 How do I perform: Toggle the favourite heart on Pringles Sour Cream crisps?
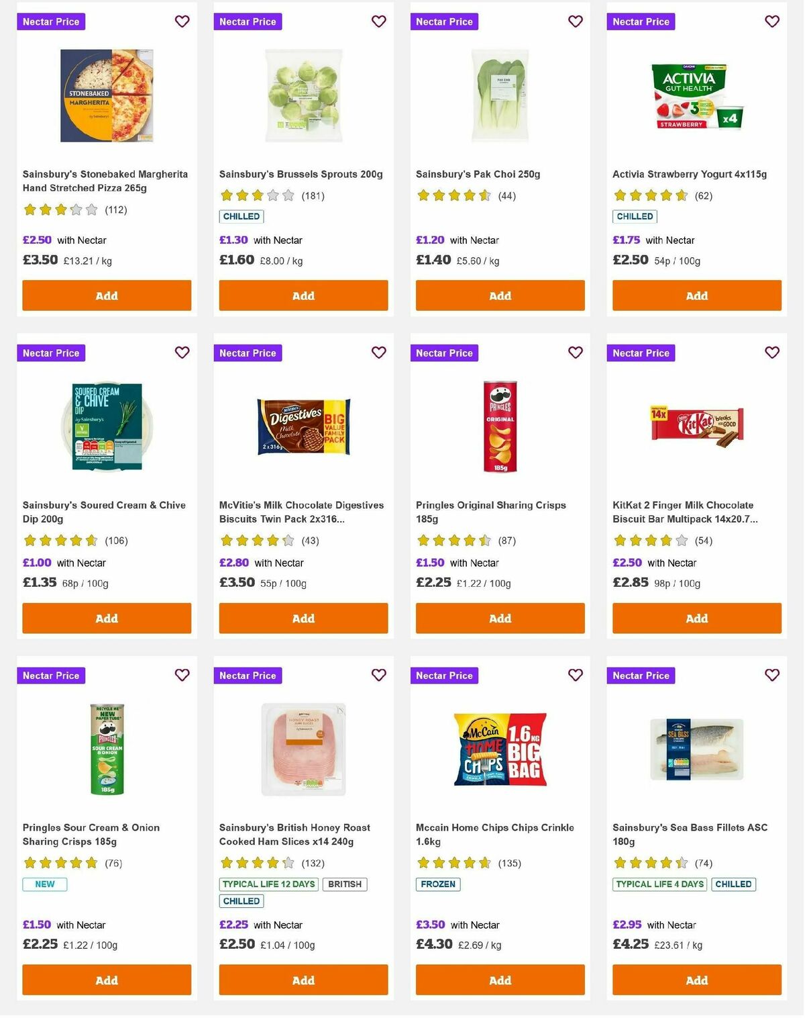[182, 676]
